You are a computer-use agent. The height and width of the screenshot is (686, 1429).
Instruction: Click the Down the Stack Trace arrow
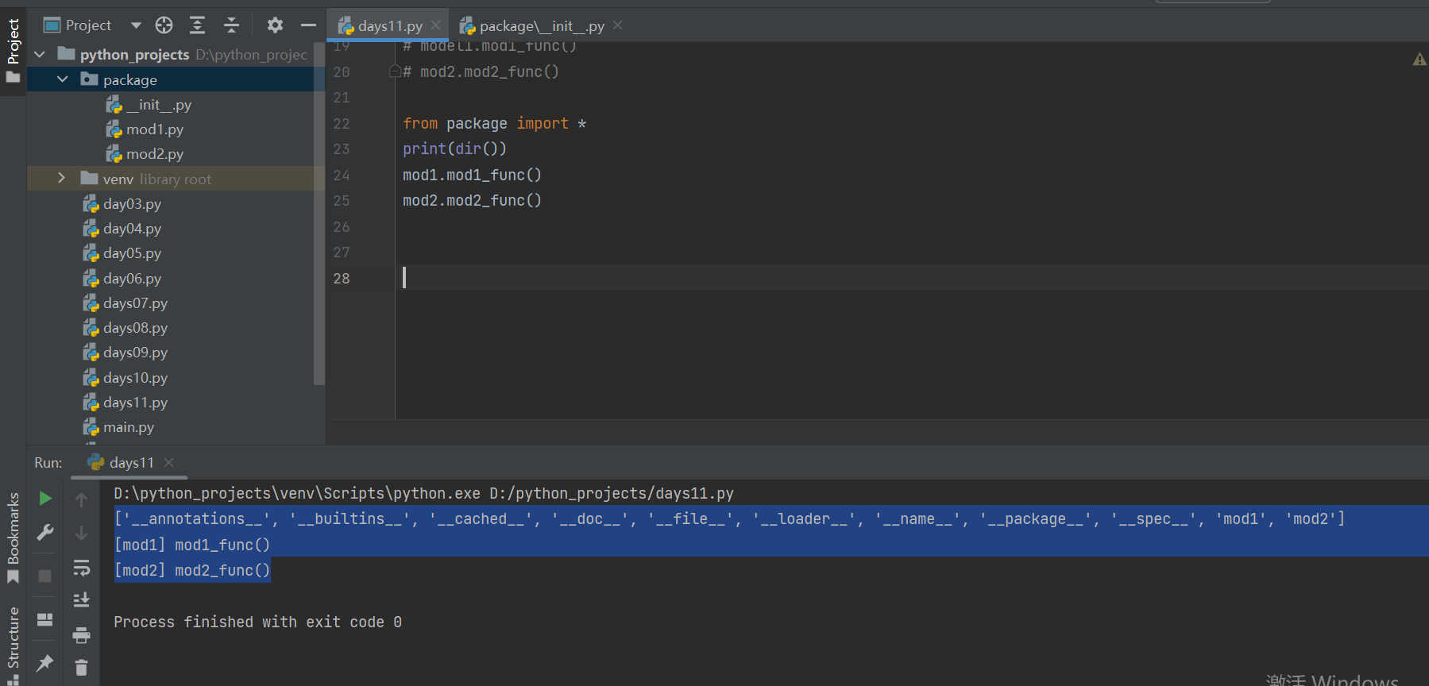point(81,533)
